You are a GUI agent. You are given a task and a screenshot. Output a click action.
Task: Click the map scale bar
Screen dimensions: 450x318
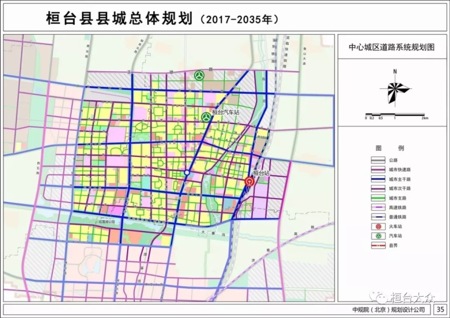pos(395,115)
